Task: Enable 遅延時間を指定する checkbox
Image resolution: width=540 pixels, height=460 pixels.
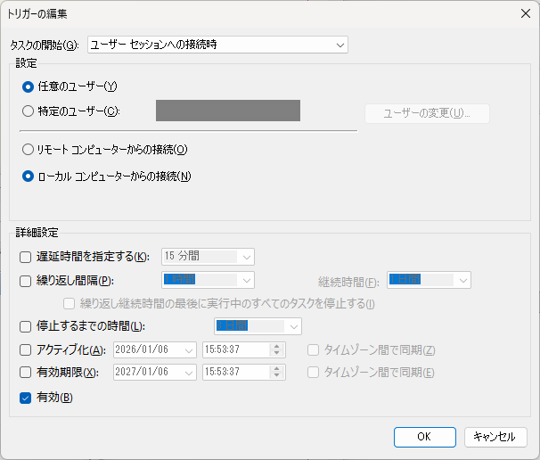Action: click(x=26, y=257)
